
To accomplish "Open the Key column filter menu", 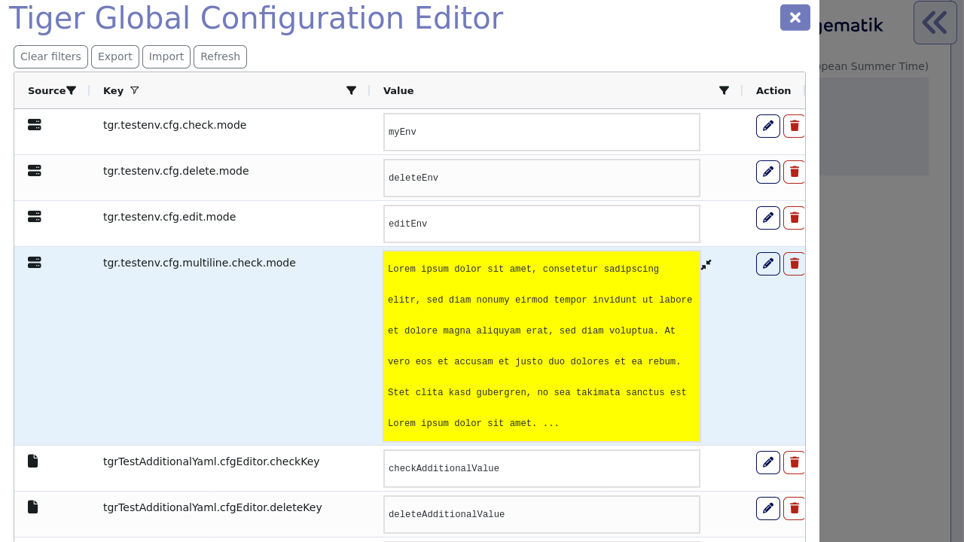I will (x=351, y=90).
